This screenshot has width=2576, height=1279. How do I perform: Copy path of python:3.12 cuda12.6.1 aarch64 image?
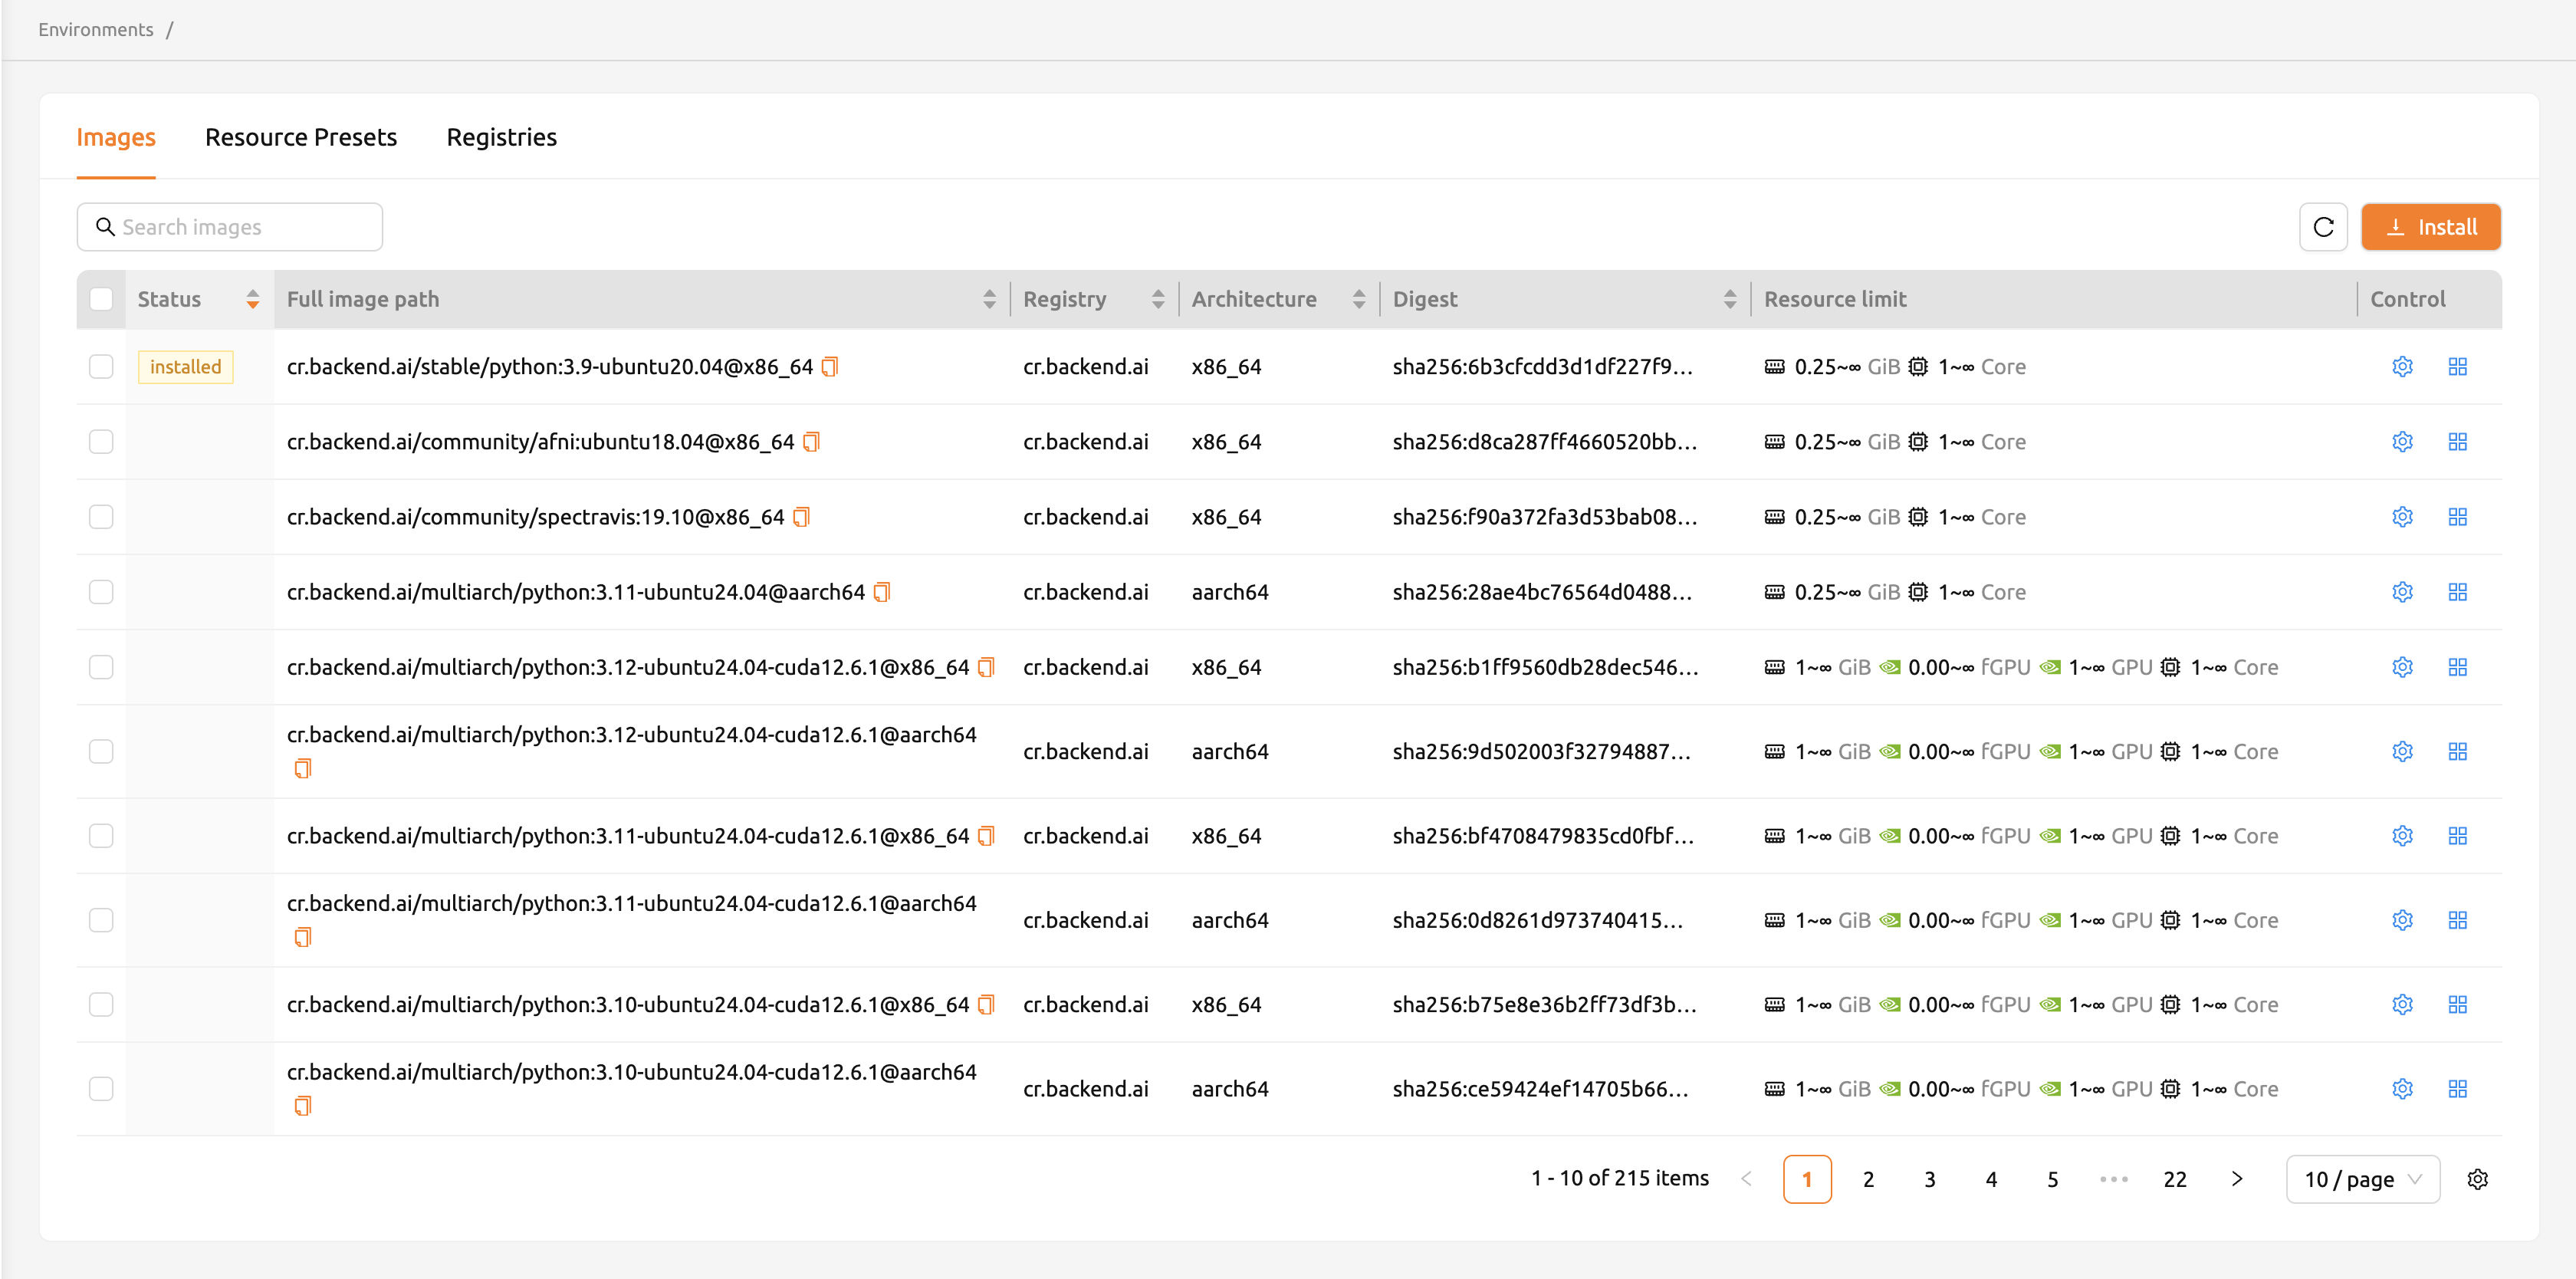(303, 768)
